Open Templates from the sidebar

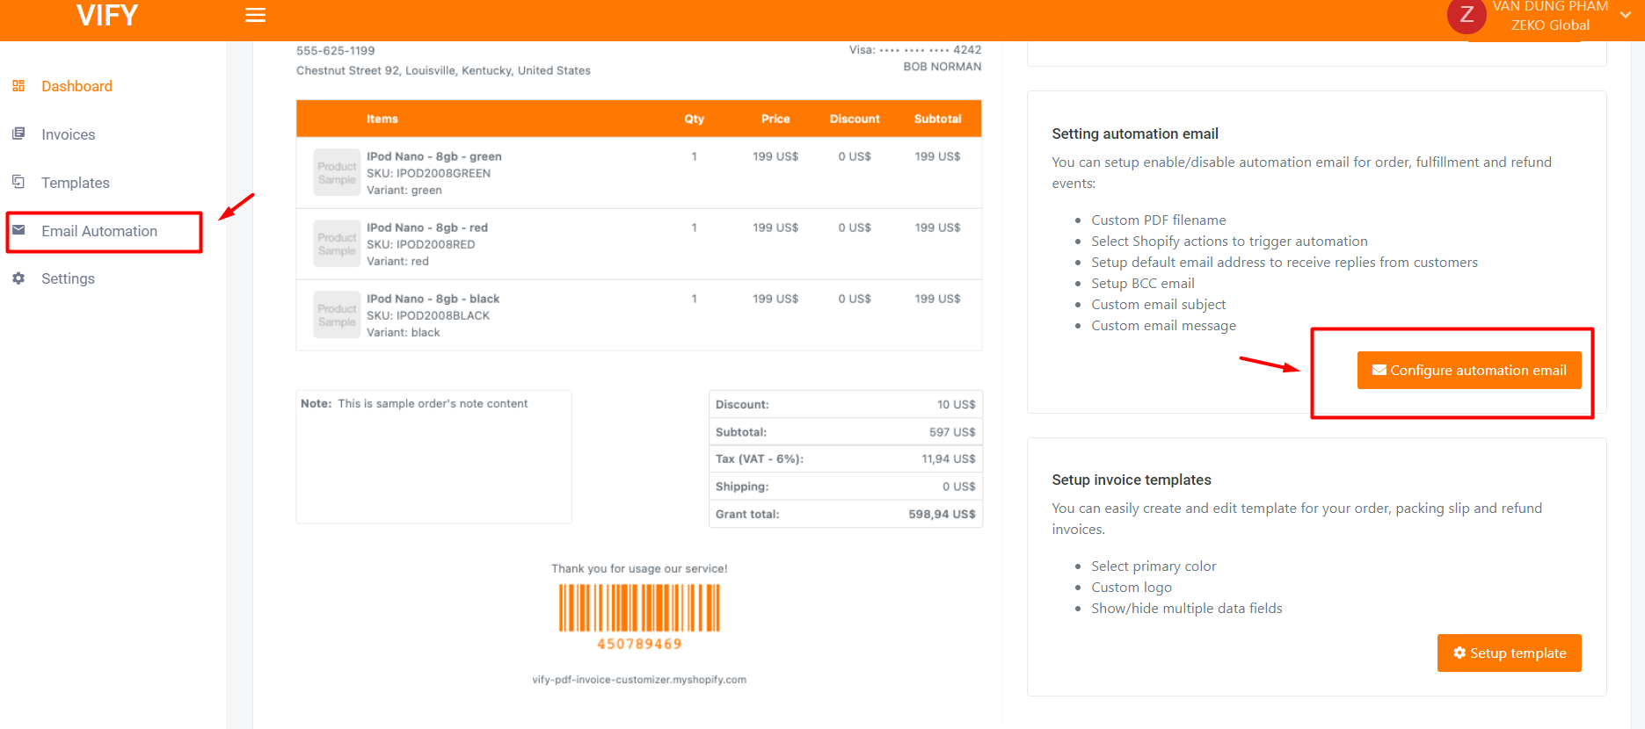(x=76, y=183)
